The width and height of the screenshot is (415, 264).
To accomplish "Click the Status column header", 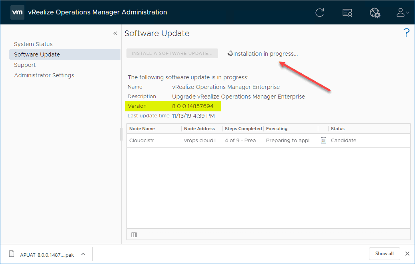I will pyautogui.click(x=338, y=129).
